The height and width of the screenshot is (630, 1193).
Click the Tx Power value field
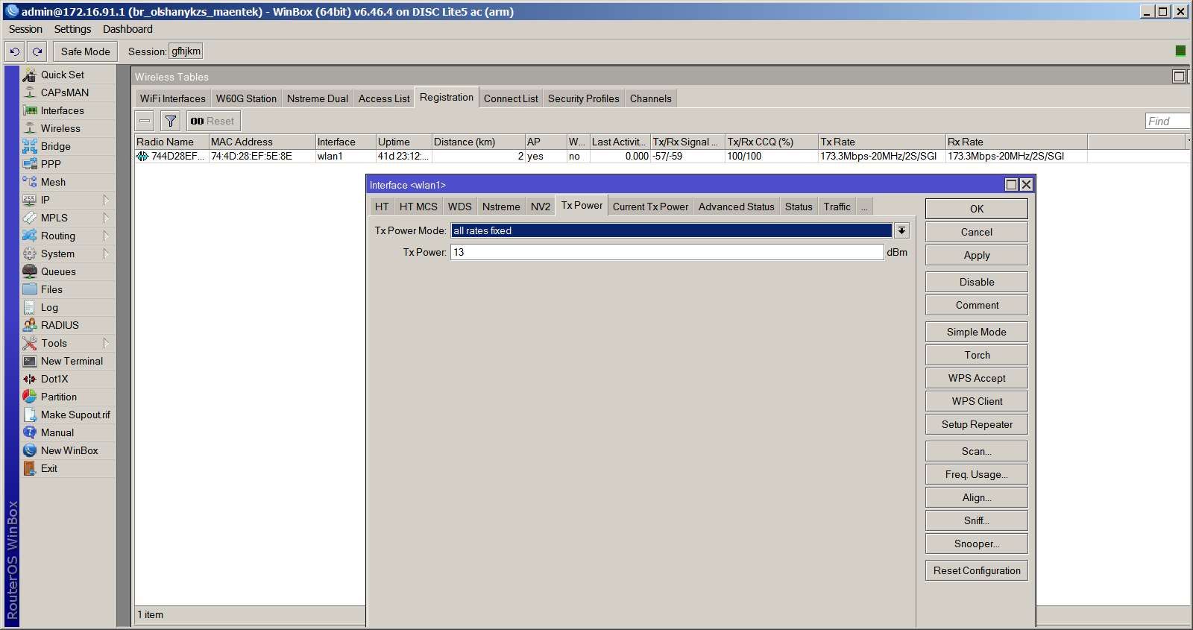pos(667,252)
